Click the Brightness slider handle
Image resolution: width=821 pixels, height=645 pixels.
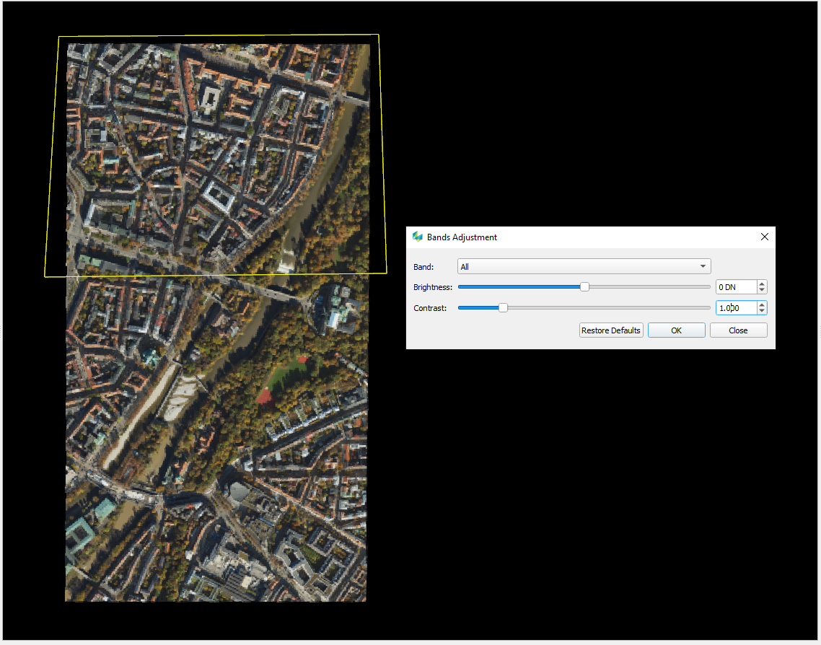pyautogui.click(x=585, y=287)
